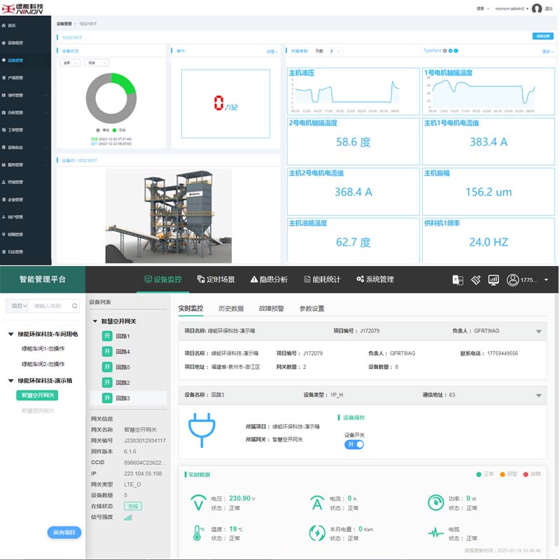
Task: Toggle the 开 switch for 回路1
Action: coord(107,335)
